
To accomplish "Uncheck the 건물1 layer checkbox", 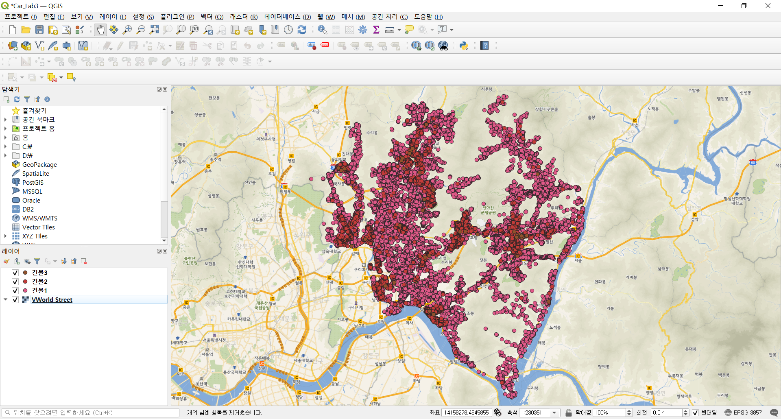I will (15, 290).
